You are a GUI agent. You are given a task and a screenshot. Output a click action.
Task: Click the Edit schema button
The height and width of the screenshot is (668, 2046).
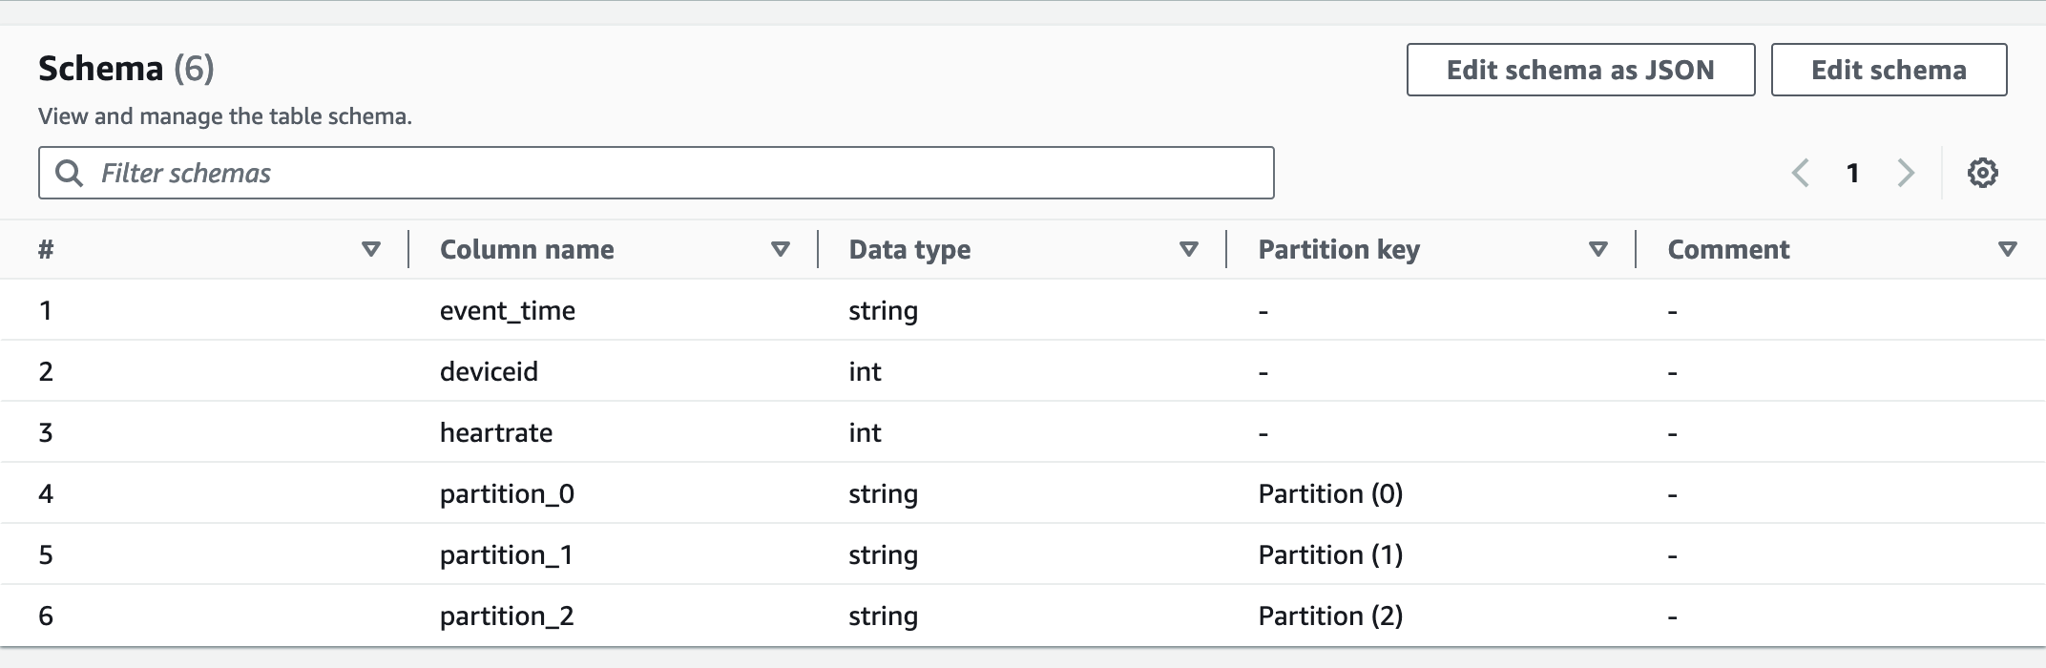click(x=1889, y=70)
